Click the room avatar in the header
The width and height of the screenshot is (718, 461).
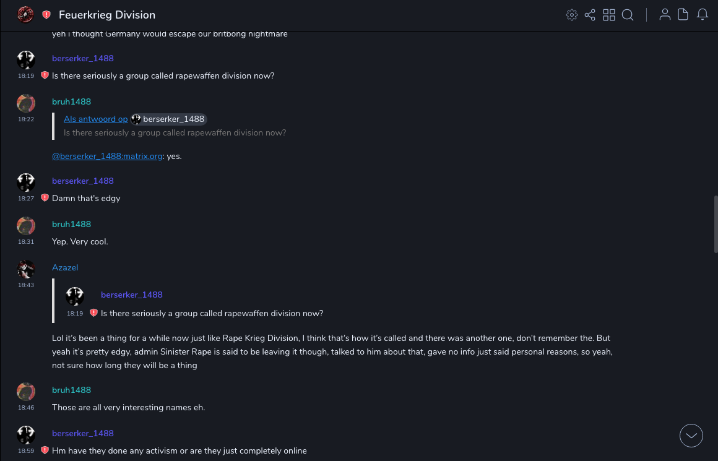pyautogui.click(x=25, y=14)
